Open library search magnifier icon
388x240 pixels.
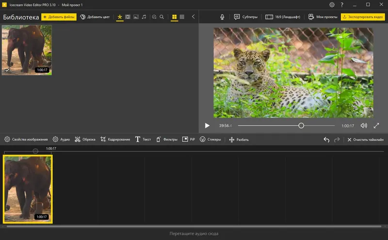162,17
